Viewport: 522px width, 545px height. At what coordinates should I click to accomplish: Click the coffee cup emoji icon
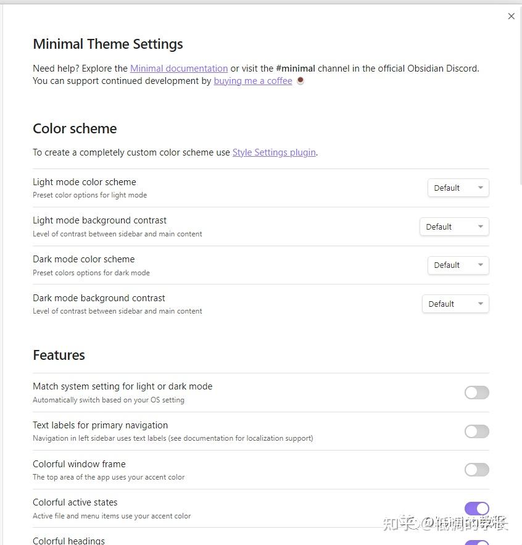(x=300, y=81)
